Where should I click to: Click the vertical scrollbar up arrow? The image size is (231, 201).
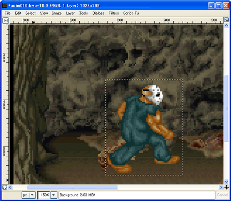point(226,25)
